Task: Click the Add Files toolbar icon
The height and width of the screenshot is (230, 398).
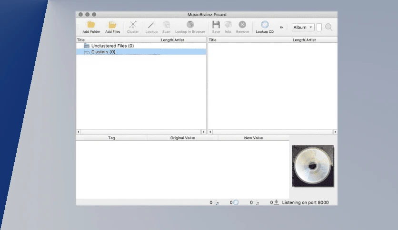Action: (112, 25)
